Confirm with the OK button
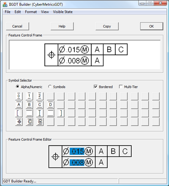Viewport: 169px width, 186px height. click(152, 26)
